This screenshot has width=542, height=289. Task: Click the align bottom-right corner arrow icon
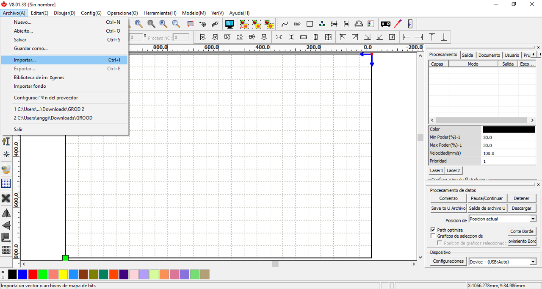(368, 37)
